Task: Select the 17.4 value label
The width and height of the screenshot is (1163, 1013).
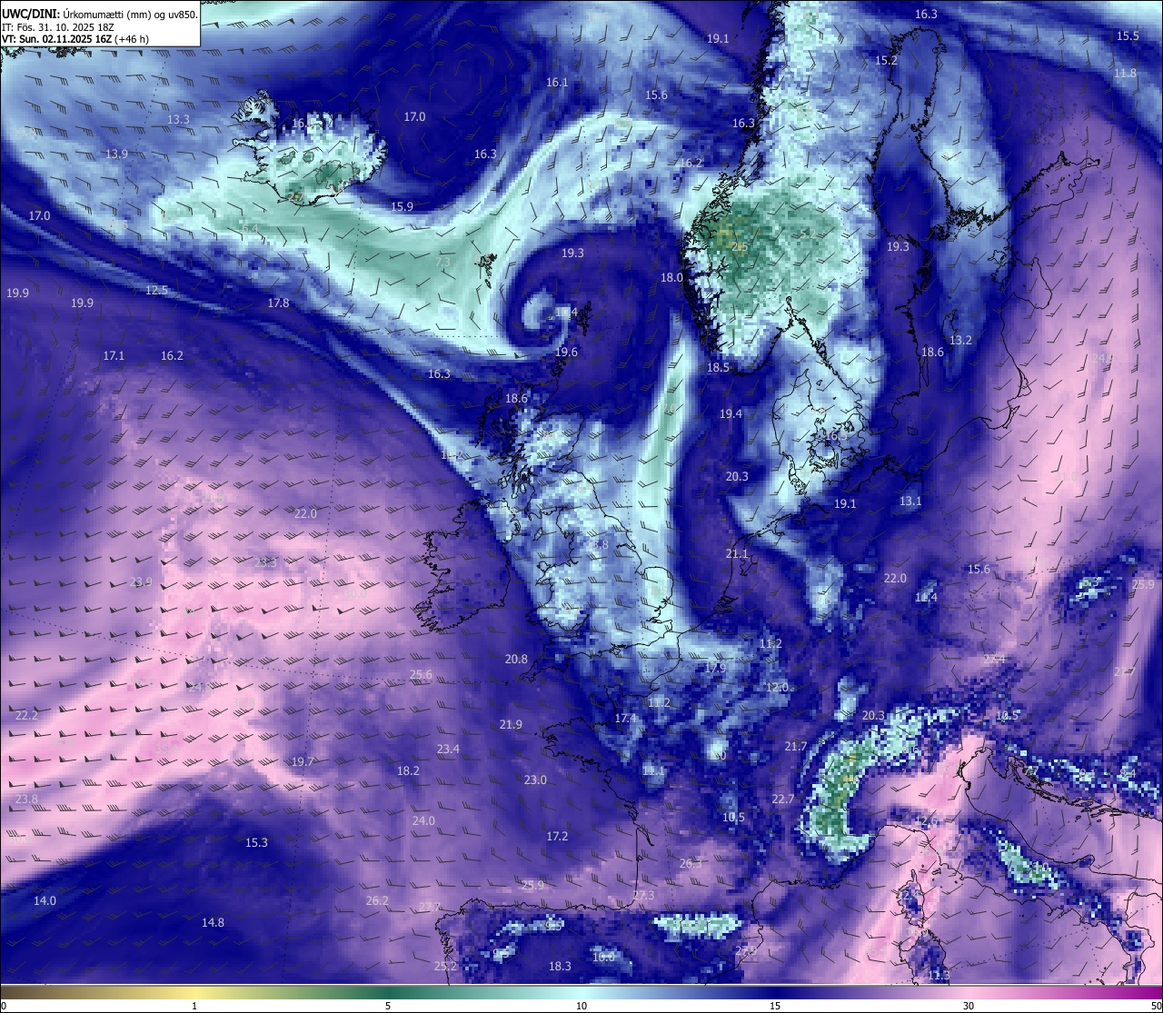Action: 625,718
